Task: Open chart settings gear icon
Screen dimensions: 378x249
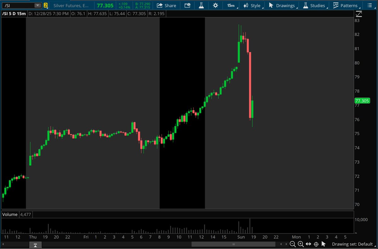Action: [x=215, y=5]
